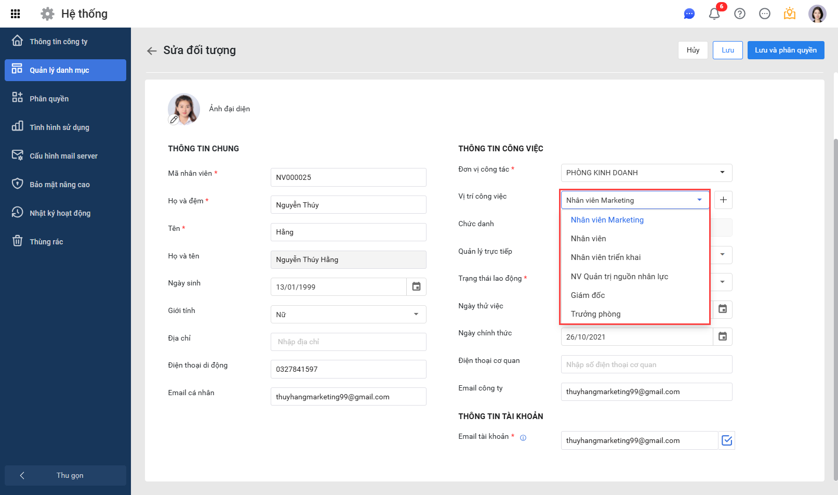Click the Điện thoại cơ quan field
This screenshot has height=495, width=838.
pos(646,364)
